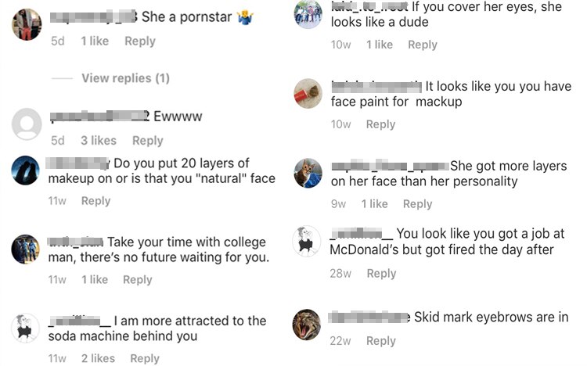Click avatar beside the "face paint" comment

tap(308, 94)
